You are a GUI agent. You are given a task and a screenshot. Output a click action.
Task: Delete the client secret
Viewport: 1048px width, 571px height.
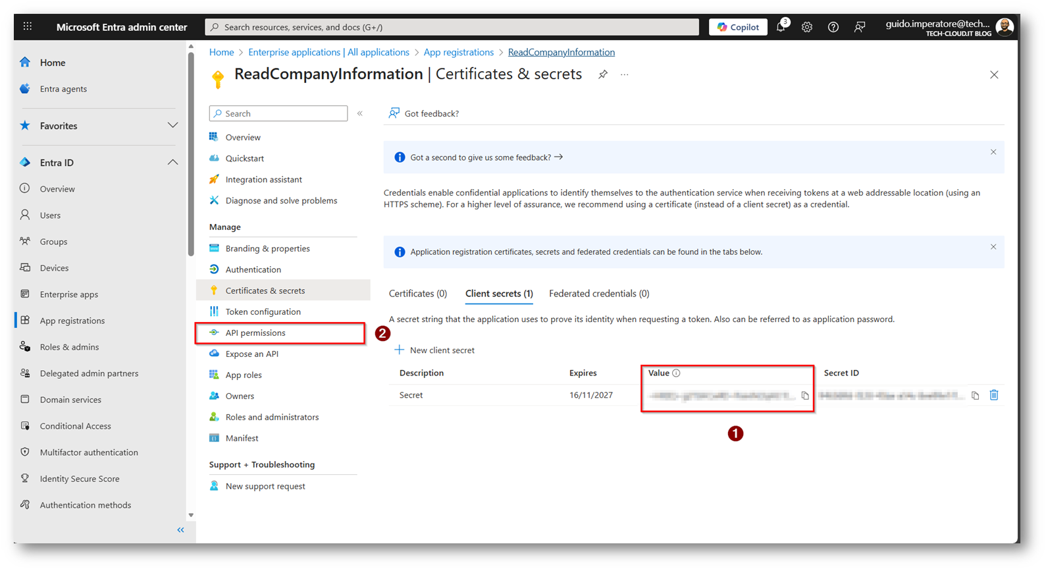(994, 395)
